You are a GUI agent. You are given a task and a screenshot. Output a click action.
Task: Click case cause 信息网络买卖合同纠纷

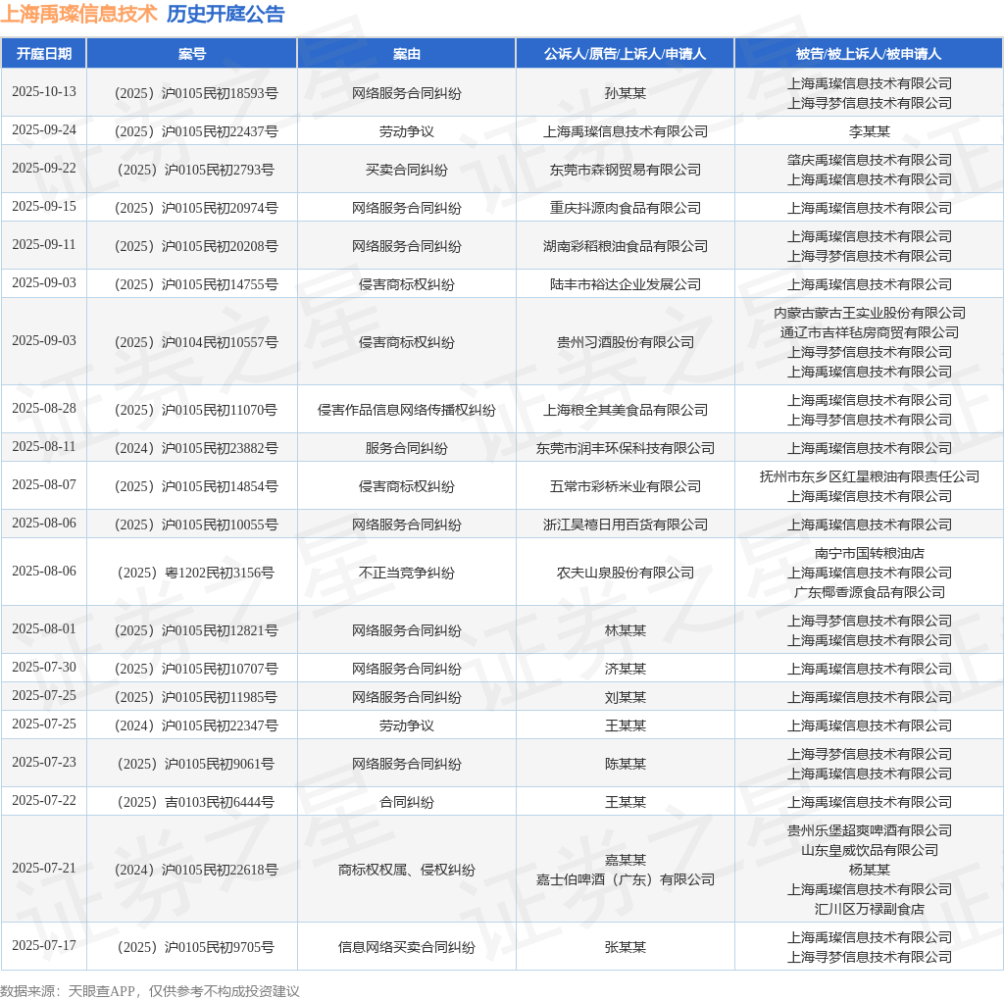pyautogui.click(x=407, y=947)
